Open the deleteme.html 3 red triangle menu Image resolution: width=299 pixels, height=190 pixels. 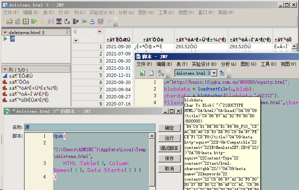5,32
